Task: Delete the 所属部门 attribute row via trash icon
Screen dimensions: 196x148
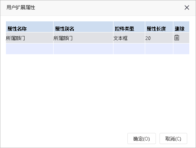Action: (x=177, y=38)
